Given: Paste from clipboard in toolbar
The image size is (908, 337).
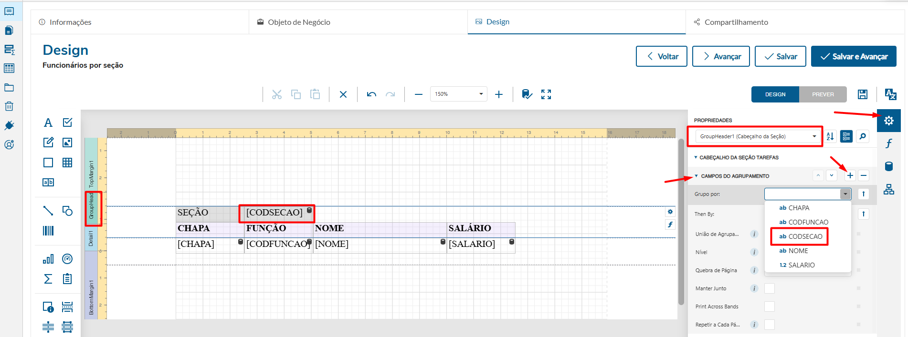Looking at the screenshot, I should 315,94.
